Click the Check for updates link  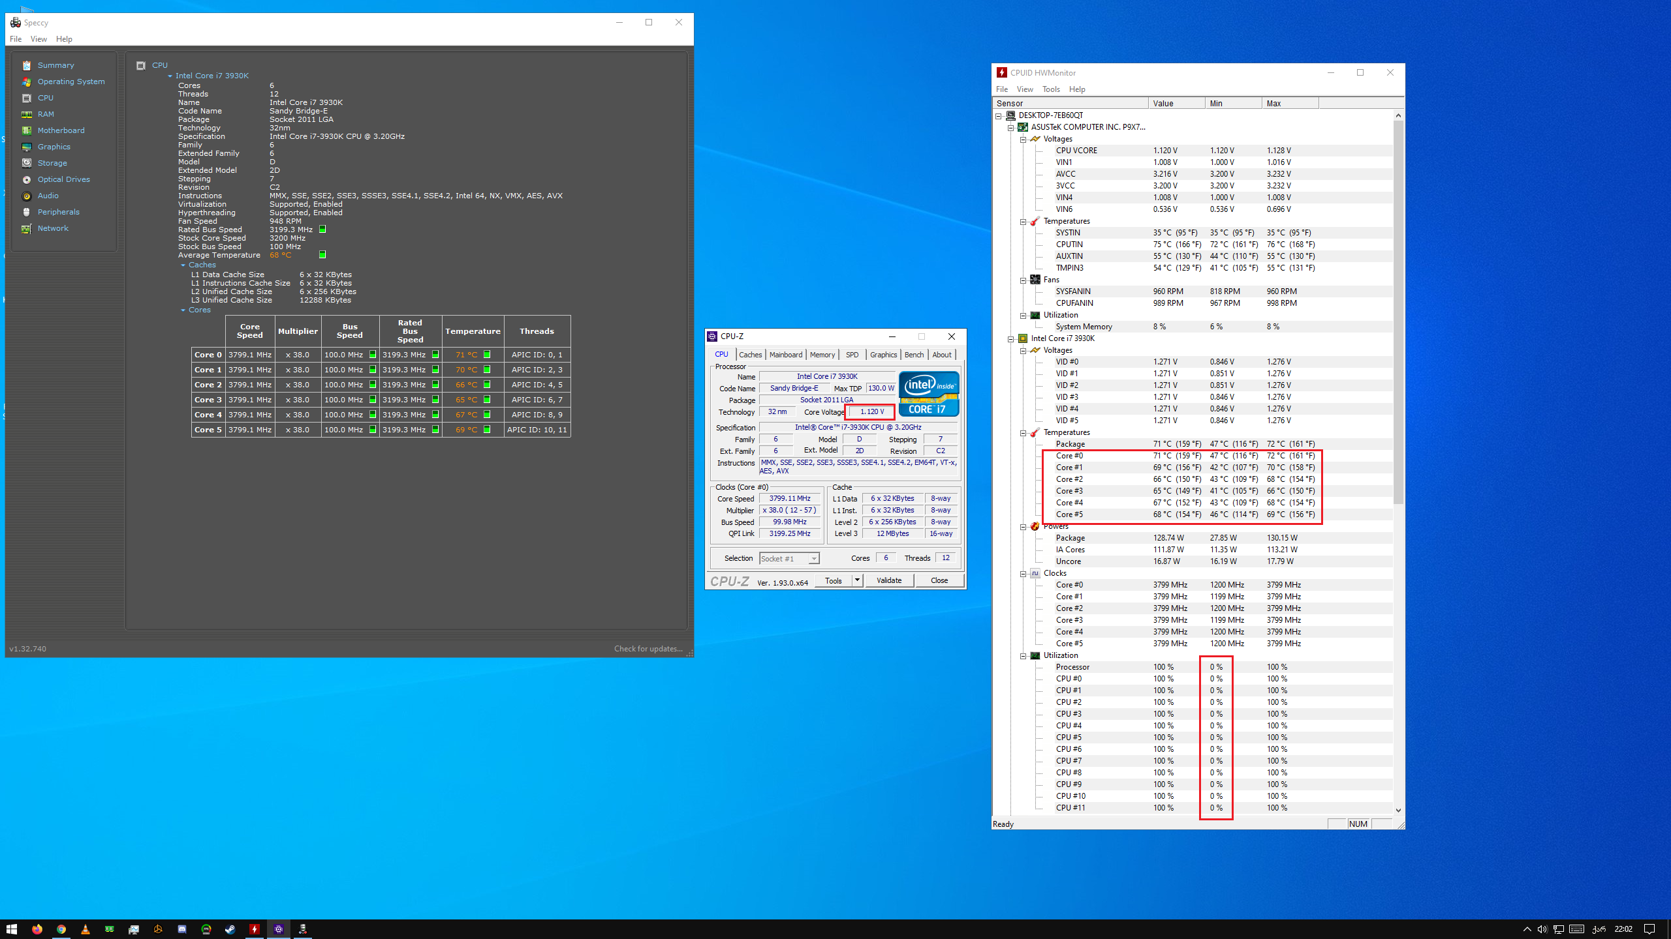tap(648, 649)
